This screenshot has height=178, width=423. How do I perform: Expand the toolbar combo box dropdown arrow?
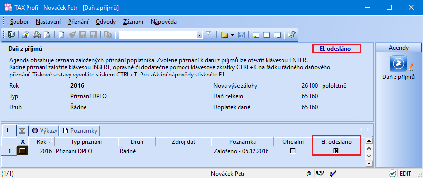(199, 35)
